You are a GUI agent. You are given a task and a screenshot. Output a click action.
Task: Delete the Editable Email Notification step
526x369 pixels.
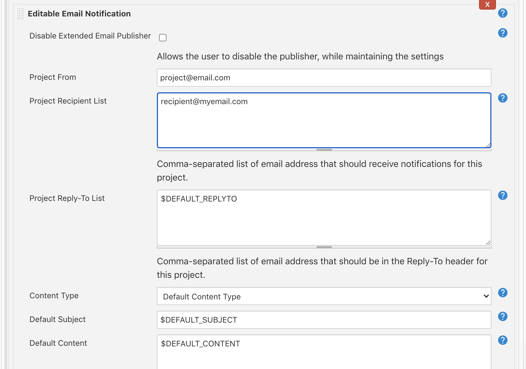487,5
